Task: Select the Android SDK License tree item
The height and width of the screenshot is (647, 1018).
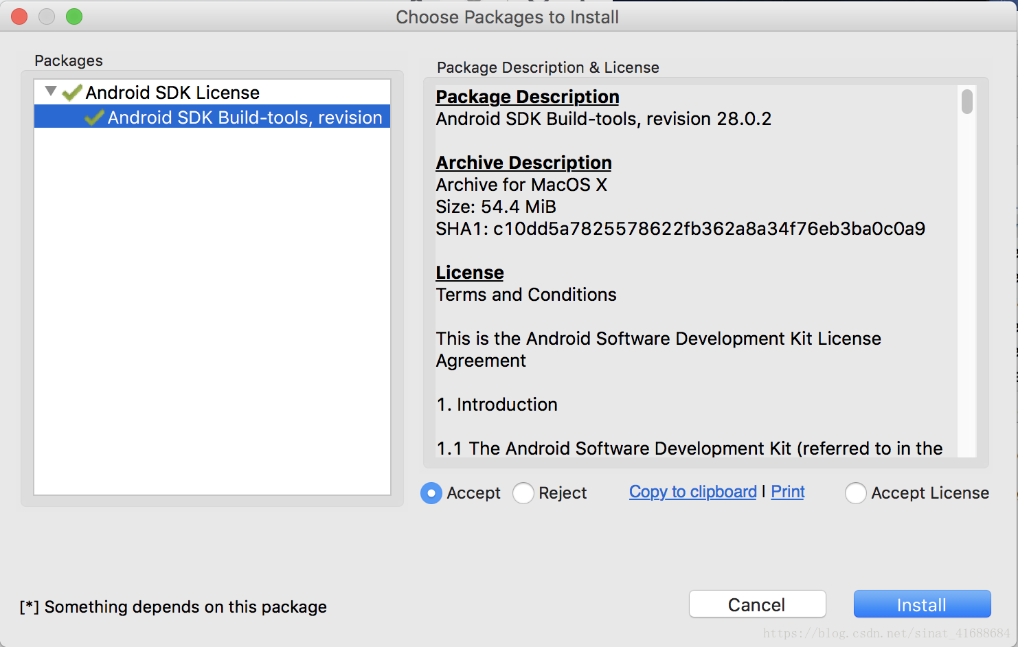Action: (x=172, y=93)
